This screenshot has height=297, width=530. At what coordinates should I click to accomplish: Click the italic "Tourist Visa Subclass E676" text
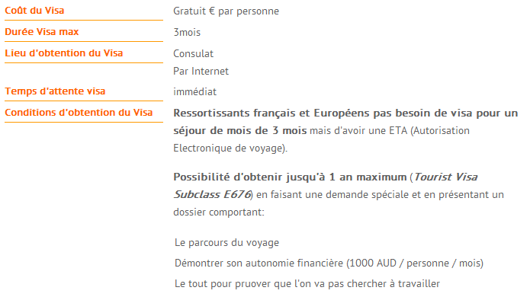[x=326, y=186]
